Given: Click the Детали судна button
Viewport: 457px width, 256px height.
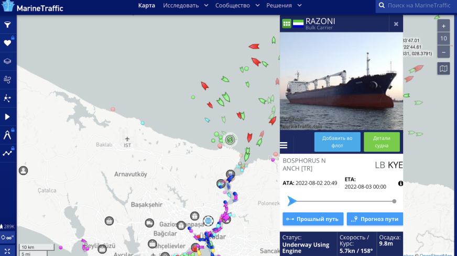Looking at the screenshot, I should click(x=382, y=142).
